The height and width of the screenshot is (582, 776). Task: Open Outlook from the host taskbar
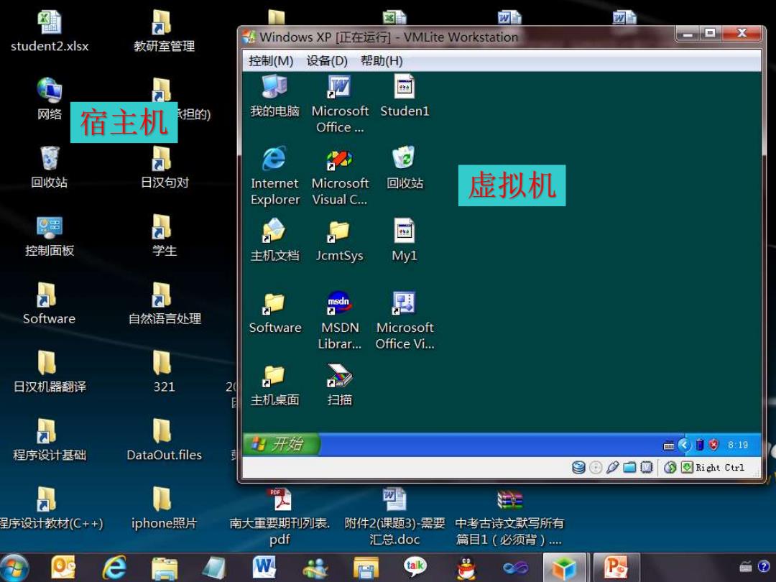[63, 568]
